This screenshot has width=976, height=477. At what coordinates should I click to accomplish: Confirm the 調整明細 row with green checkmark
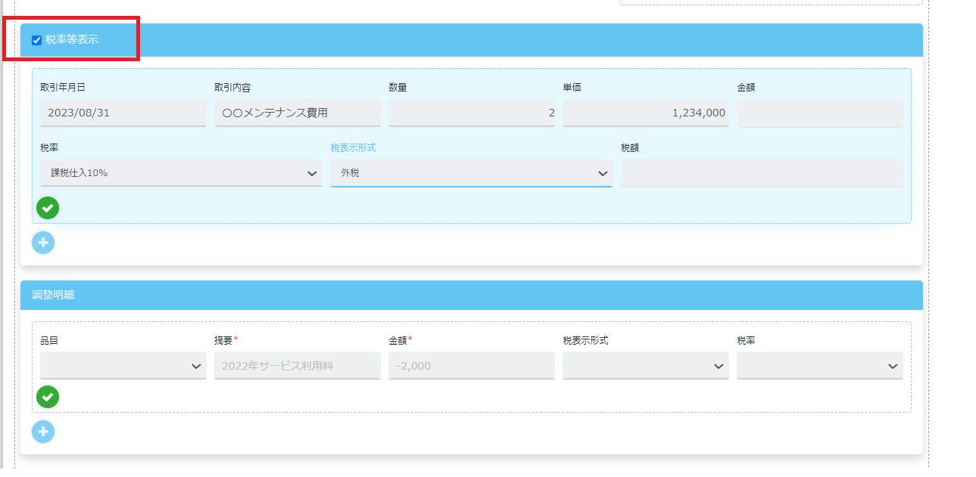pyautogui.click(x=48, y=396)
